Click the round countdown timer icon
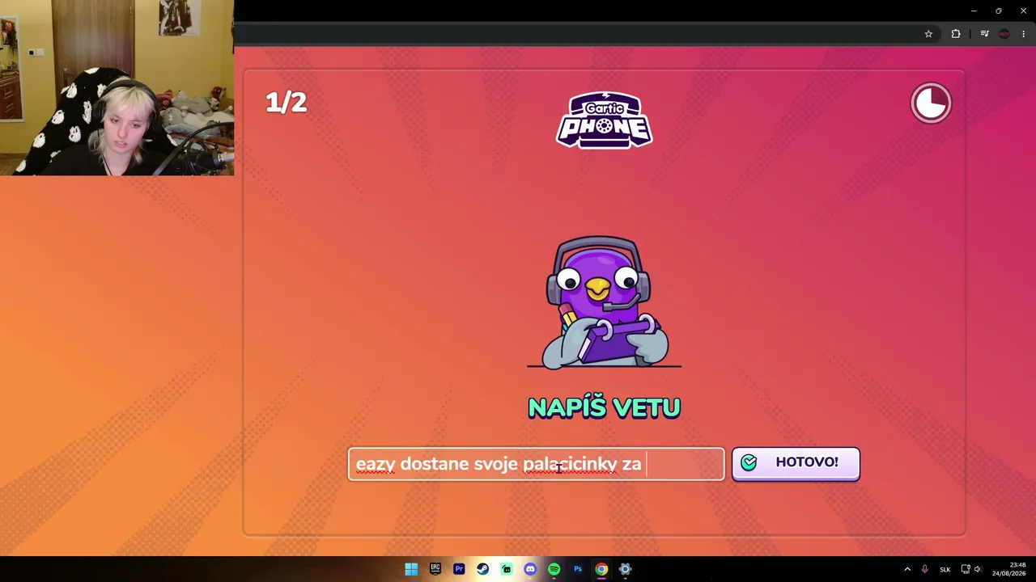 [931, 103]
